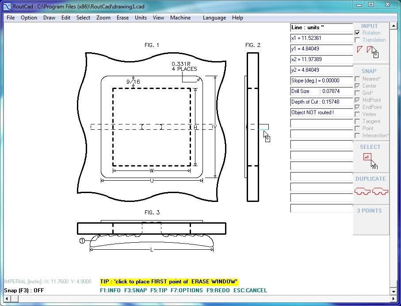Click the vertical scrollbar down arrow

[x=393, y=291]
